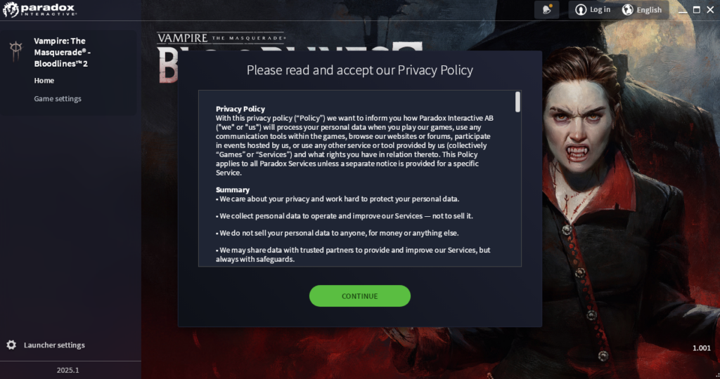Accept the policy with the CONTINUE button

click(x=359, y=296)
